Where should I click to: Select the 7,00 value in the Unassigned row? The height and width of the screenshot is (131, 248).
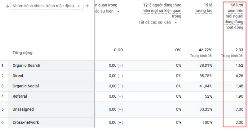239,109
